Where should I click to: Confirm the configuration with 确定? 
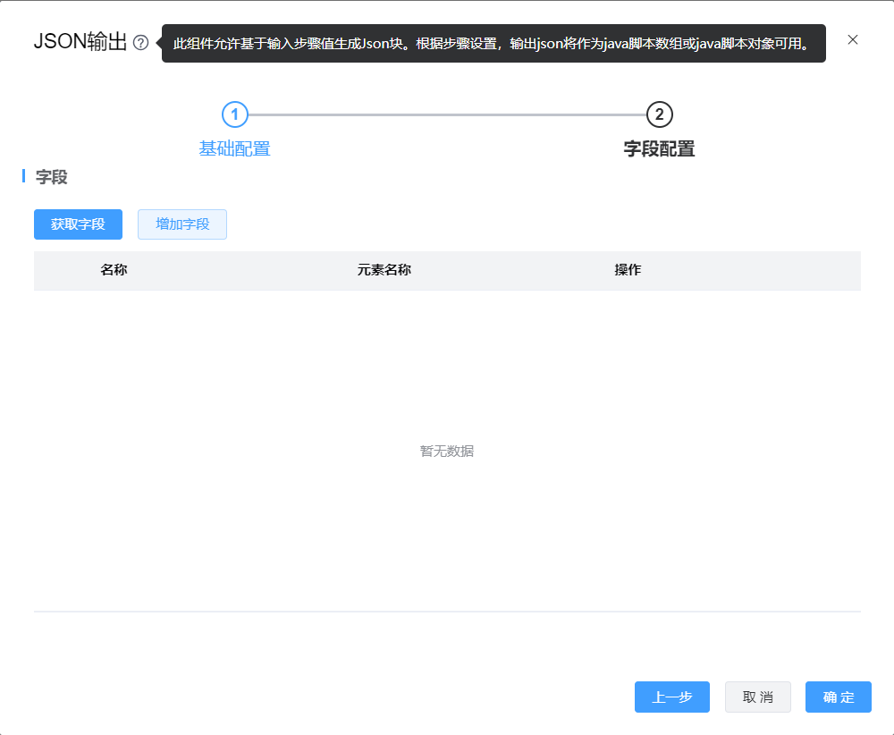[838, 697]
